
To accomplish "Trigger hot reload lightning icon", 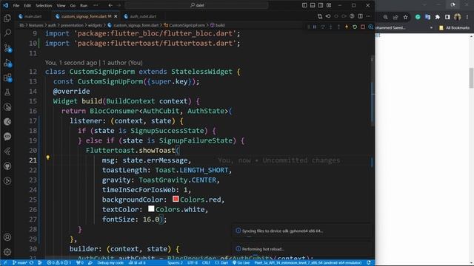I will click(x=347, y=27).
